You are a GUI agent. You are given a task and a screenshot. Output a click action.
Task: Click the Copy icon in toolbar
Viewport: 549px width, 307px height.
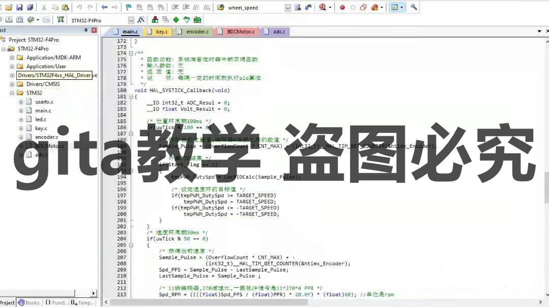pyautogui.click(x=55, y=7)
